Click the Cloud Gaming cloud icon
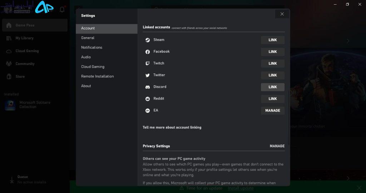This screenshot has height=193, width=366. [9, 51]
